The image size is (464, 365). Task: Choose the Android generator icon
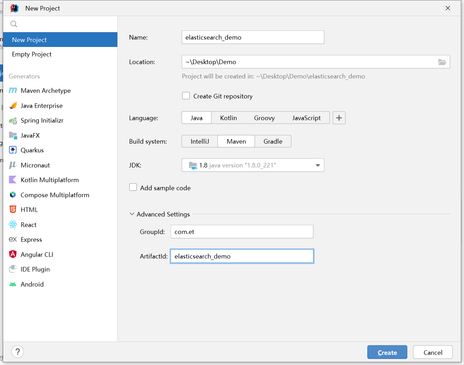[x=13, y=284]
